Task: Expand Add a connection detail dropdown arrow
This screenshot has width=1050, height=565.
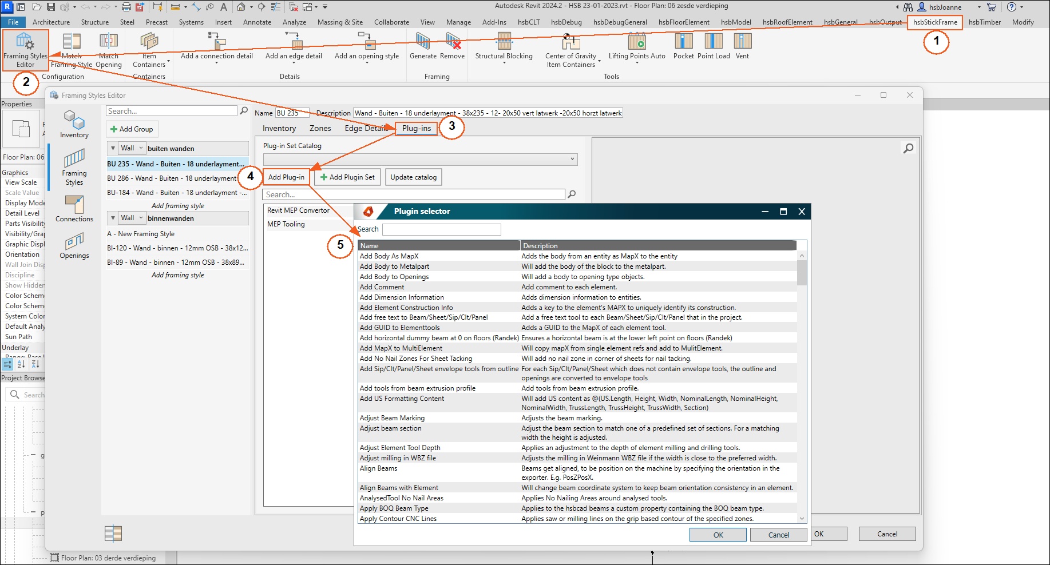Action: (x=216, y=63)
